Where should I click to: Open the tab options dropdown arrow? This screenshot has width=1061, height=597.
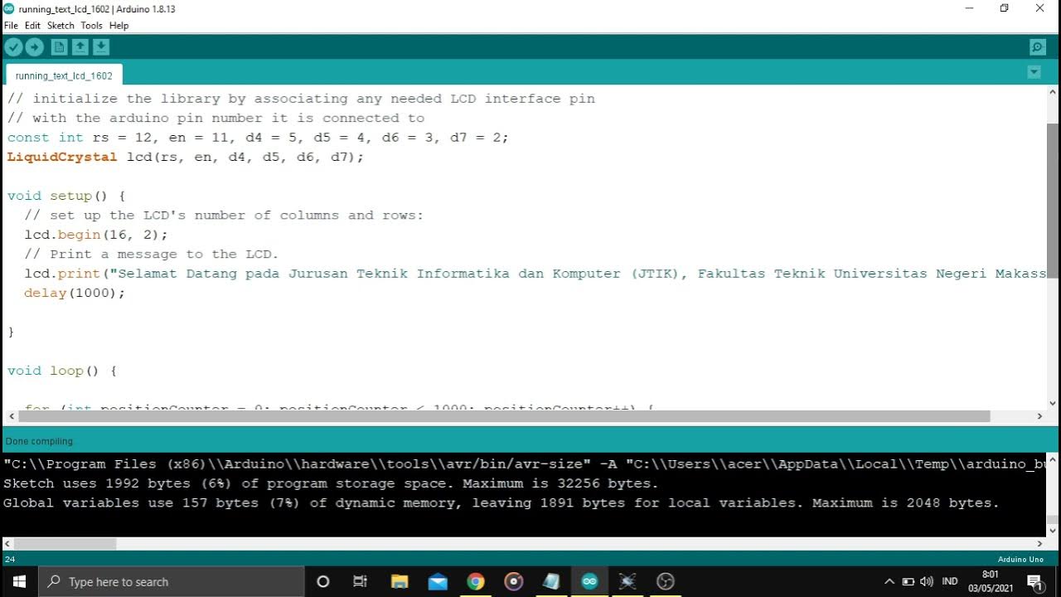[x=1034, y=72]
